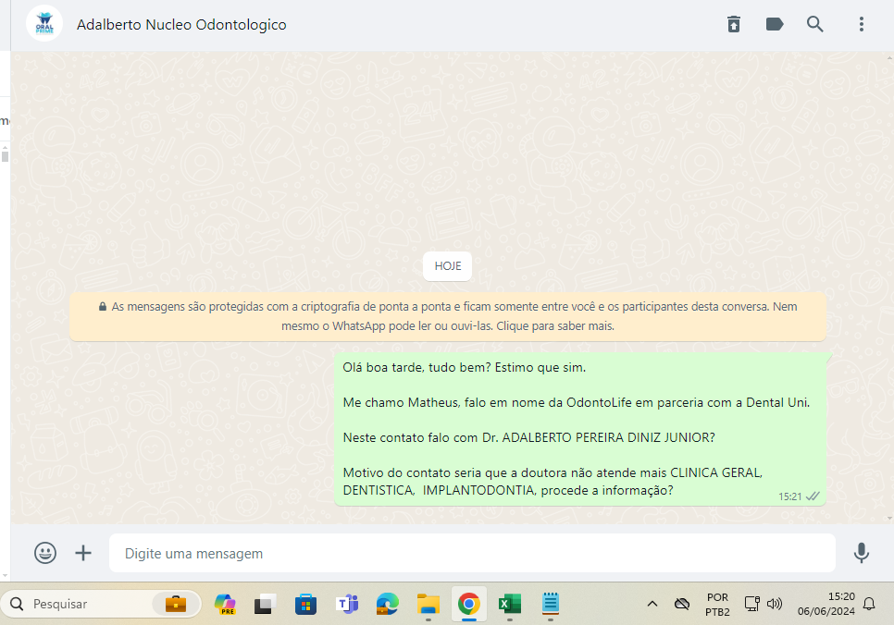
Task: Open the three-dot chat options menu
Action: (861, 24)
